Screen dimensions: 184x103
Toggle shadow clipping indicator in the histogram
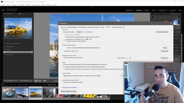pos(152,17)
